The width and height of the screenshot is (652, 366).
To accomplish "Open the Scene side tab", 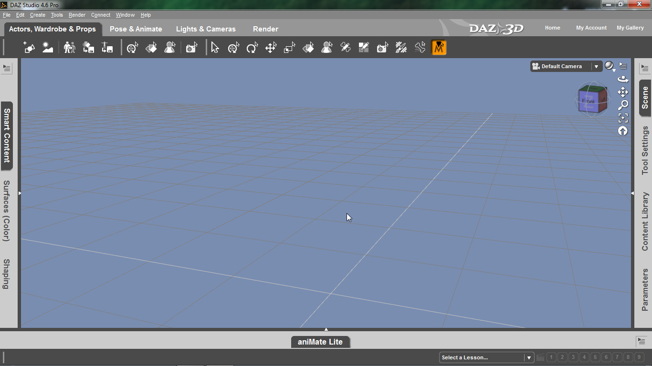I will 645,98.
